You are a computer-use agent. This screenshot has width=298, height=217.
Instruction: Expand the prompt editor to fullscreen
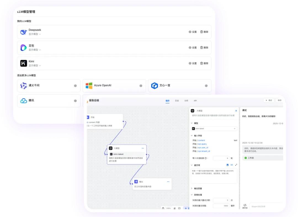tap(236, 165)
